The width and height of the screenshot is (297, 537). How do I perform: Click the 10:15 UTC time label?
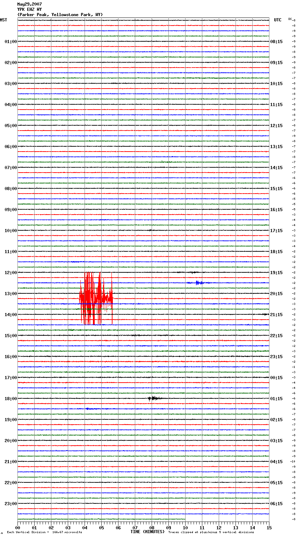276,84
